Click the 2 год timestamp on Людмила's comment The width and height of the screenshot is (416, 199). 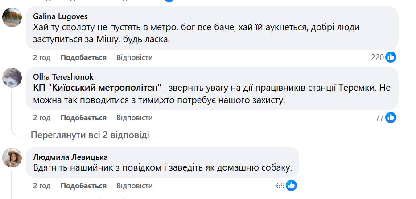pyautogui.click(x=41, y=185)
